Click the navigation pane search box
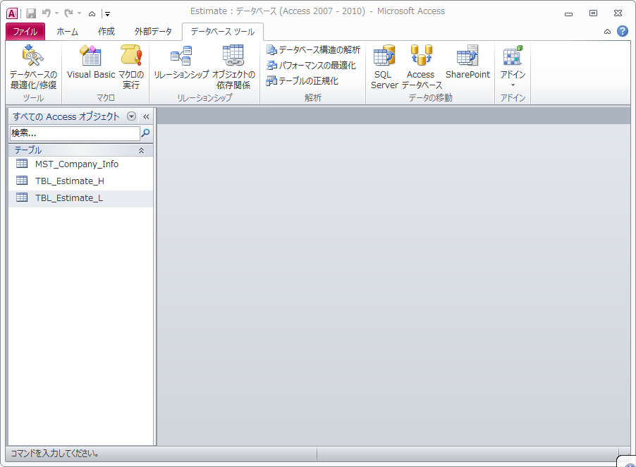636x467 pixels. click(x=75, y=133)
